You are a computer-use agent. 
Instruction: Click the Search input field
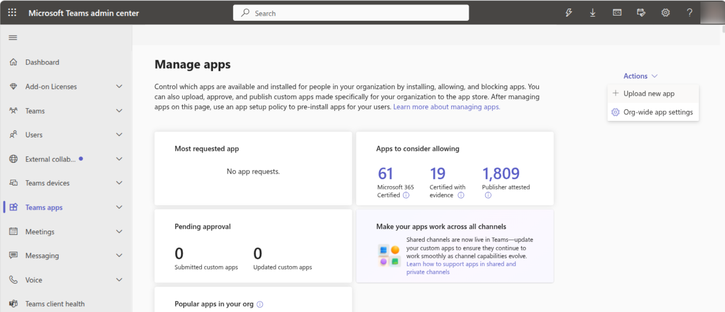pos(351,13)
